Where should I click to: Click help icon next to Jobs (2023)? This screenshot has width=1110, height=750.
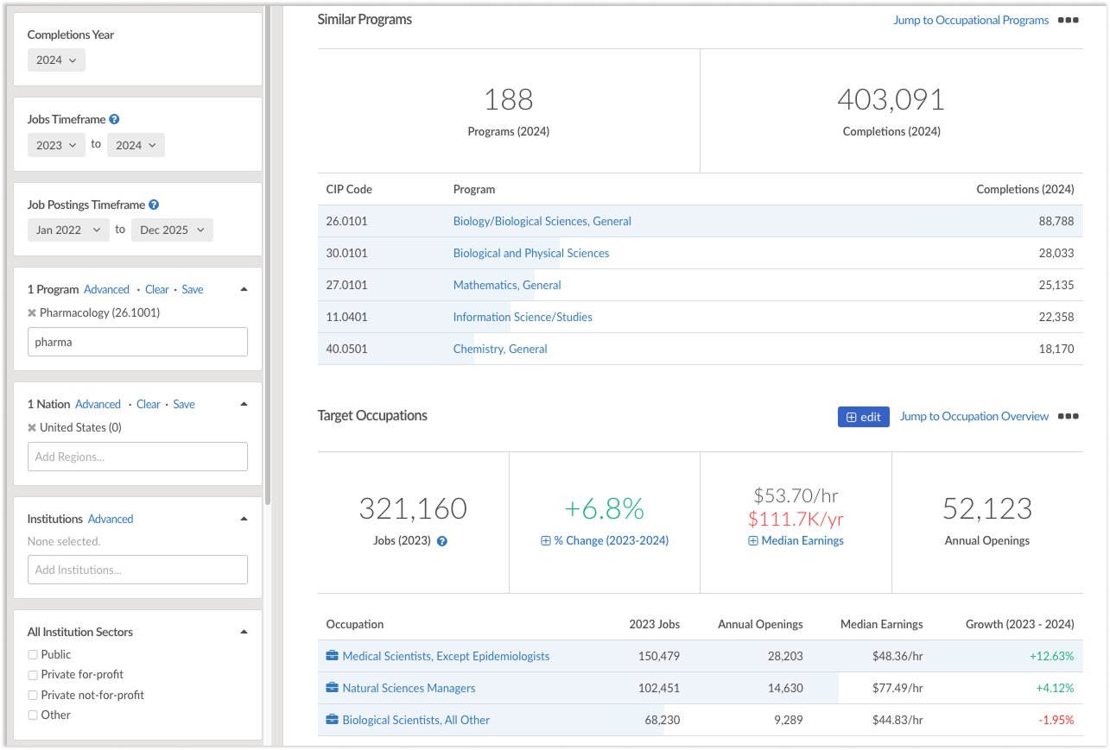[442, 541]
